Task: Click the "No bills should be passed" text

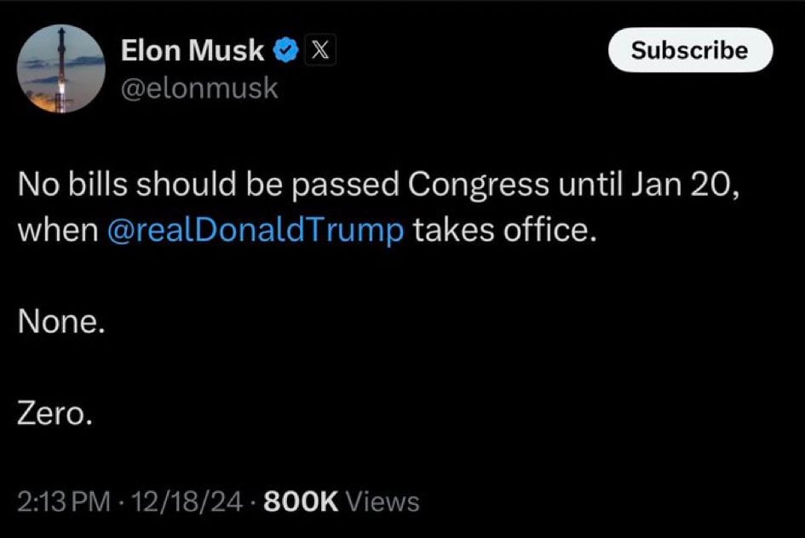Action: click(209, 186)
